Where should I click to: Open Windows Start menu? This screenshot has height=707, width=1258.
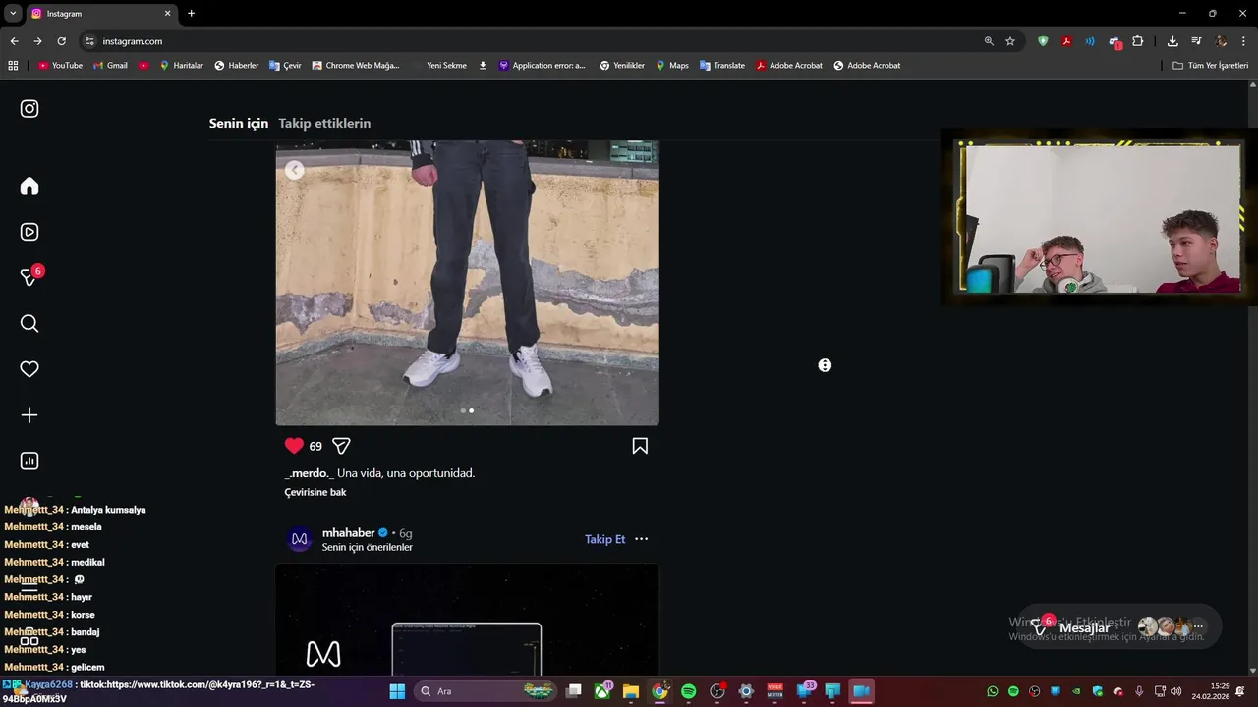(397, 691)
